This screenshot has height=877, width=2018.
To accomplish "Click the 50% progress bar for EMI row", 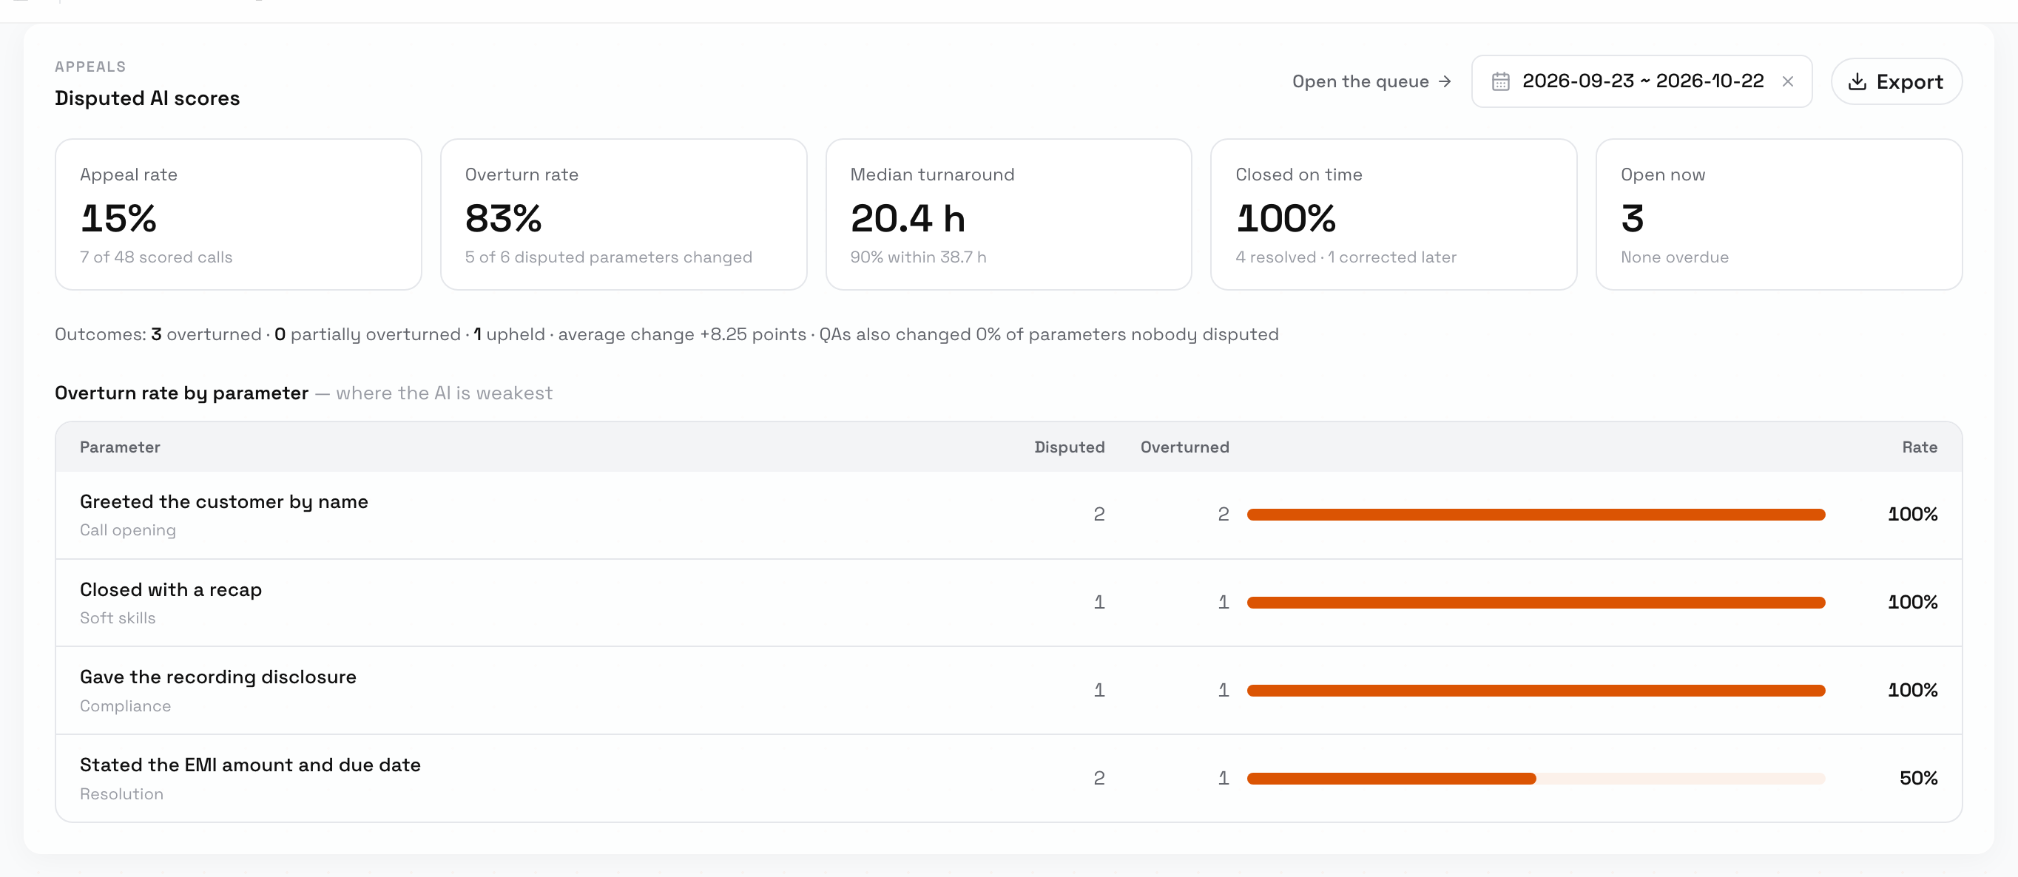I will coord(1536,779).
